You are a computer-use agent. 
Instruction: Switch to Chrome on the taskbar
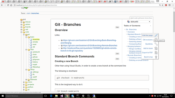coord(67,96)
